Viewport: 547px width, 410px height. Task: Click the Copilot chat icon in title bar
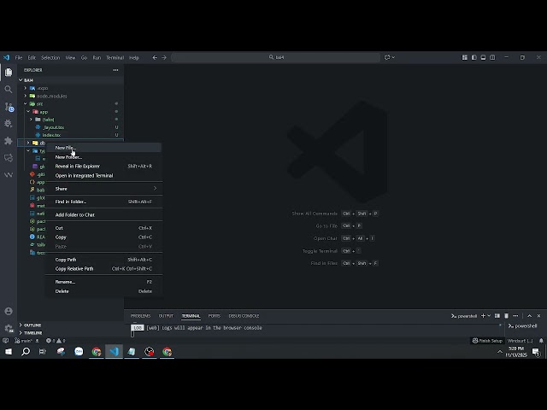(x=387, y=57)
